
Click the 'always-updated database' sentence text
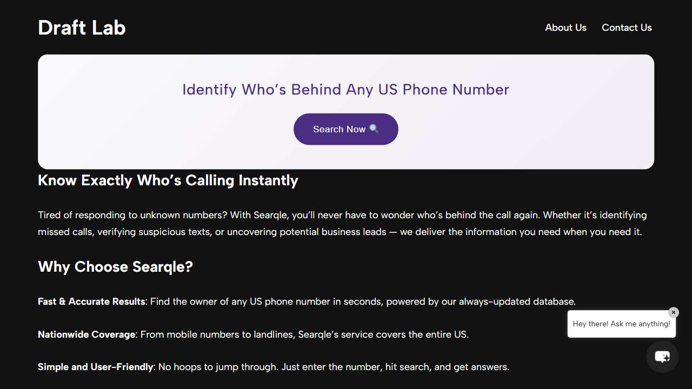[x=363, y=301]
